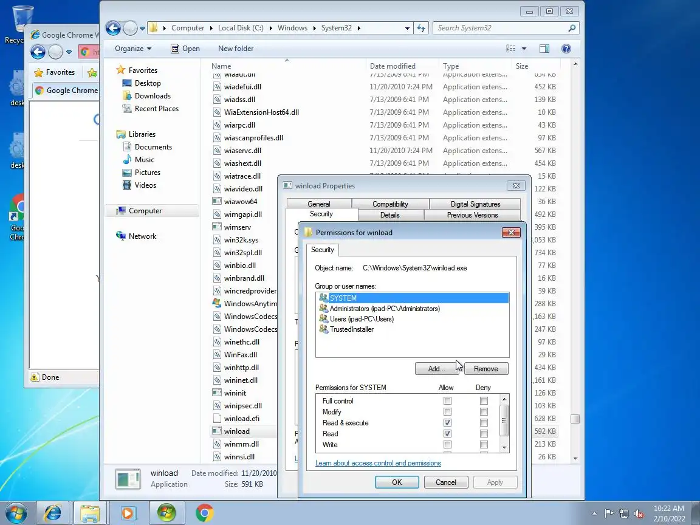The height and width of the screenshot is (525, 700).
Task: Open view options dropdown arrow
Action: pyautogui.click(x=524, y=49)
